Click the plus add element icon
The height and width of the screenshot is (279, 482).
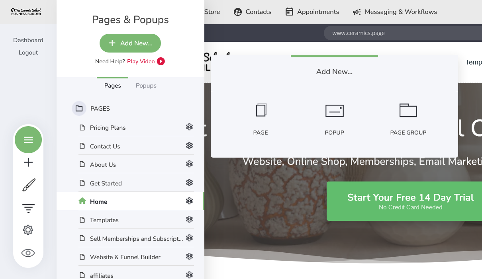(x=28, y=162)
